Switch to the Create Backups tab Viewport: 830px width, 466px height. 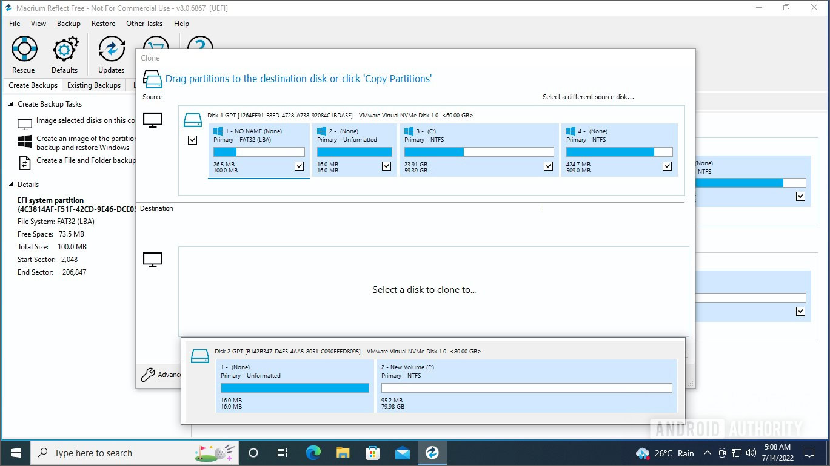click(x=33, y=85)
